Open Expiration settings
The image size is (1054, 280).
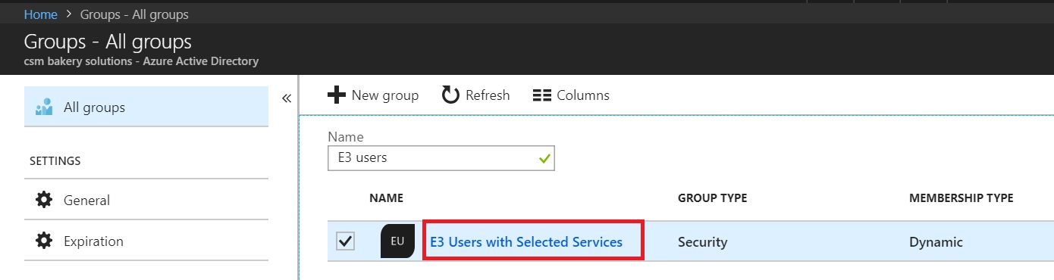(x=146, y=241)
